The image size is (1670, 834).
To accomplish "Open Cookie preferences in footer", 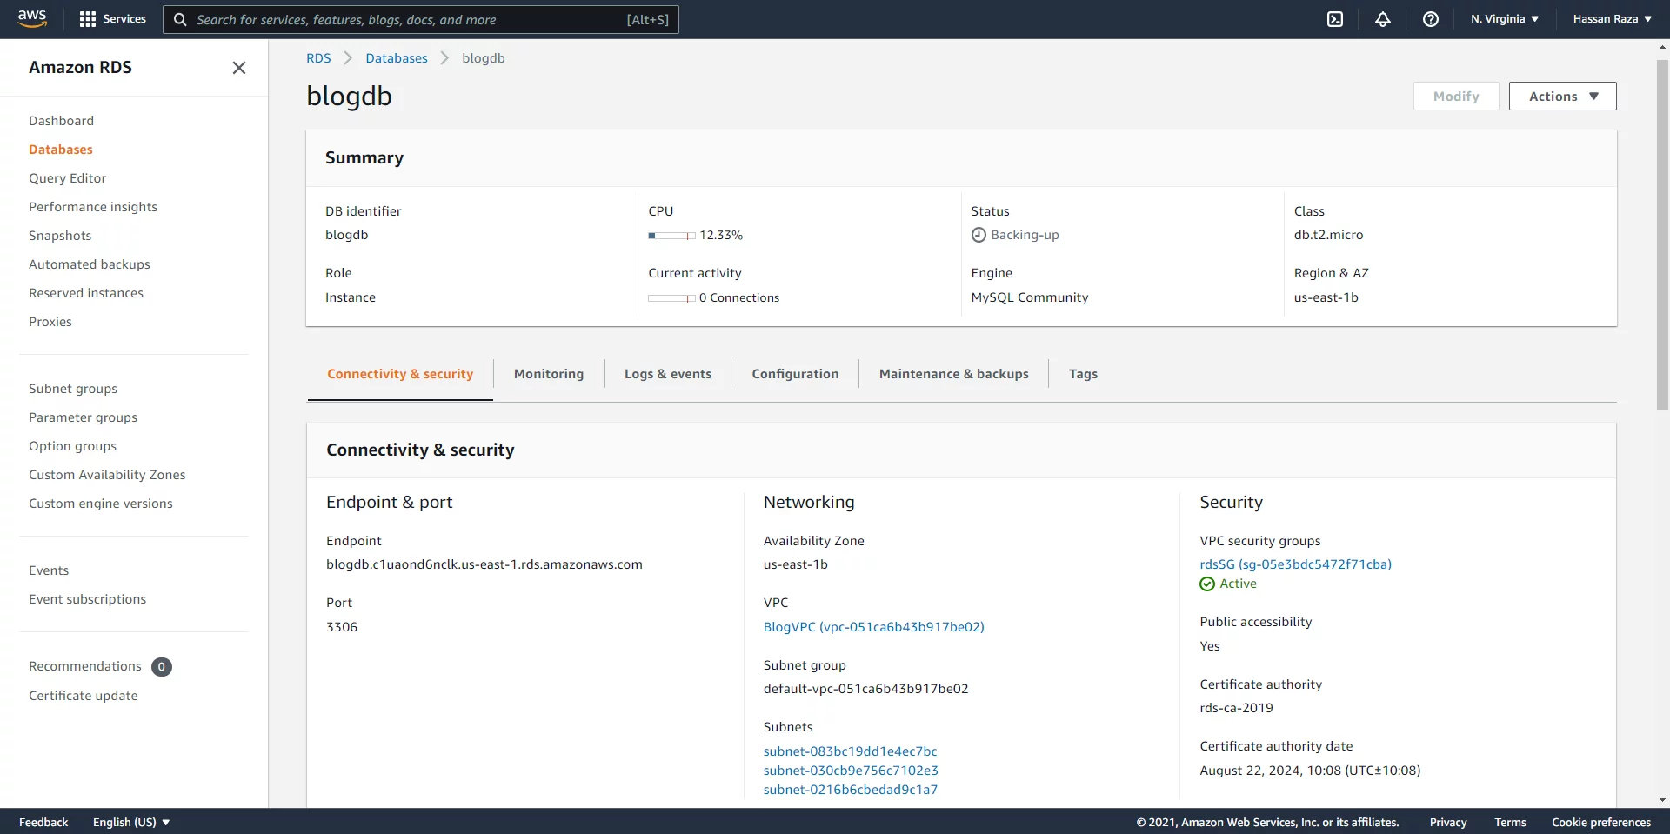I will click(1601, 823).
